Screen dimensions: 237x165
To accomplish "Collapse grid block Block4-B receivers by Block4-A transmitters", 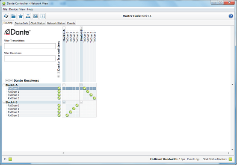I will [64, 102].
